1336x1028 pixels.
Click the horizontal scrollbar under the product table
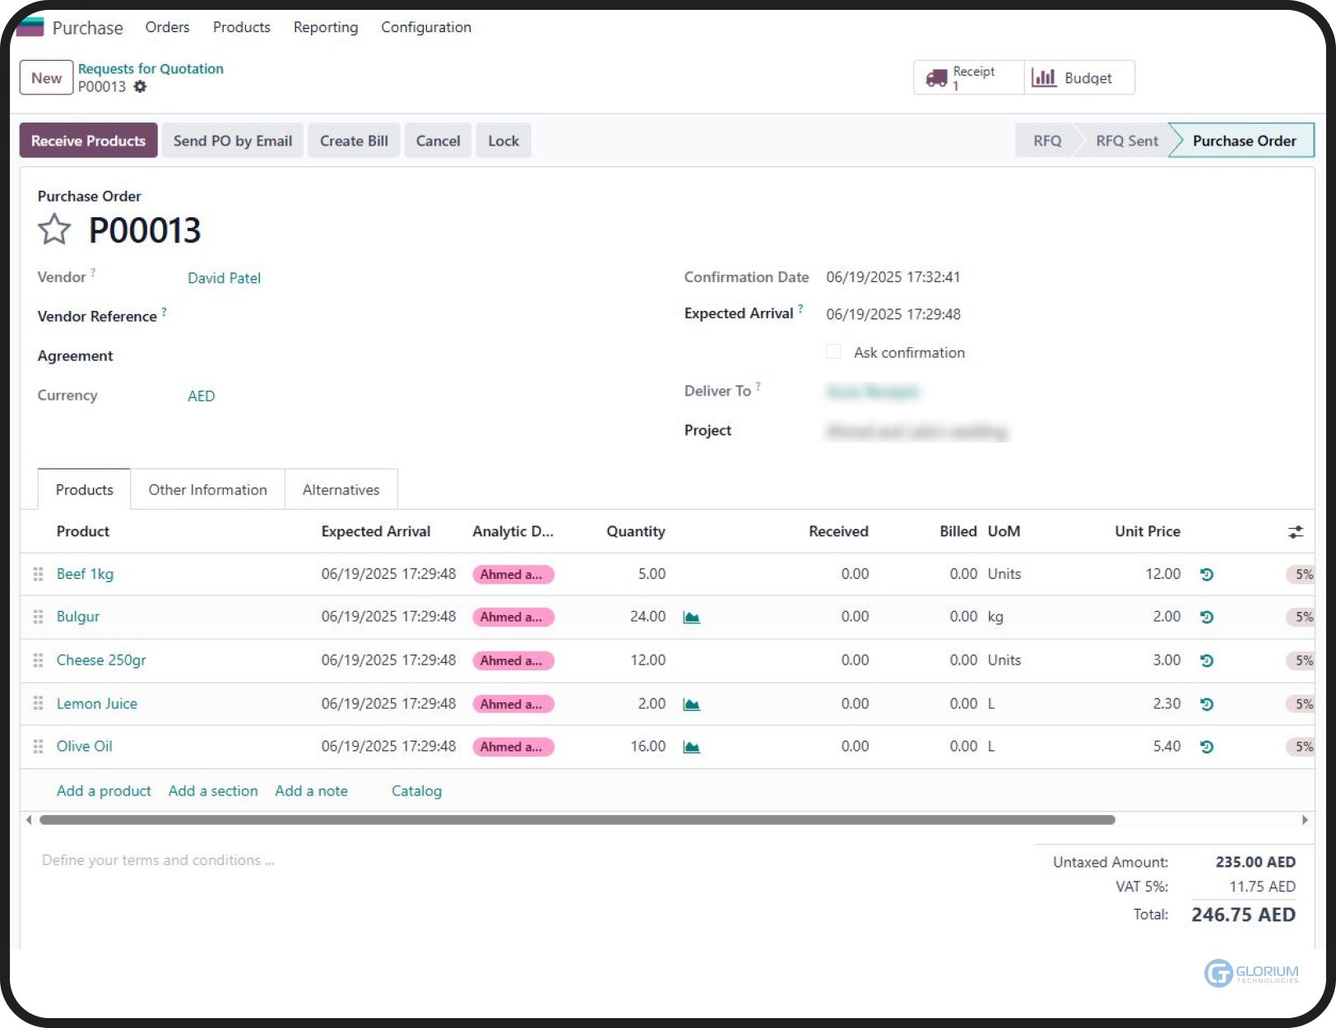pyautogui.click(x=577, y=820)
